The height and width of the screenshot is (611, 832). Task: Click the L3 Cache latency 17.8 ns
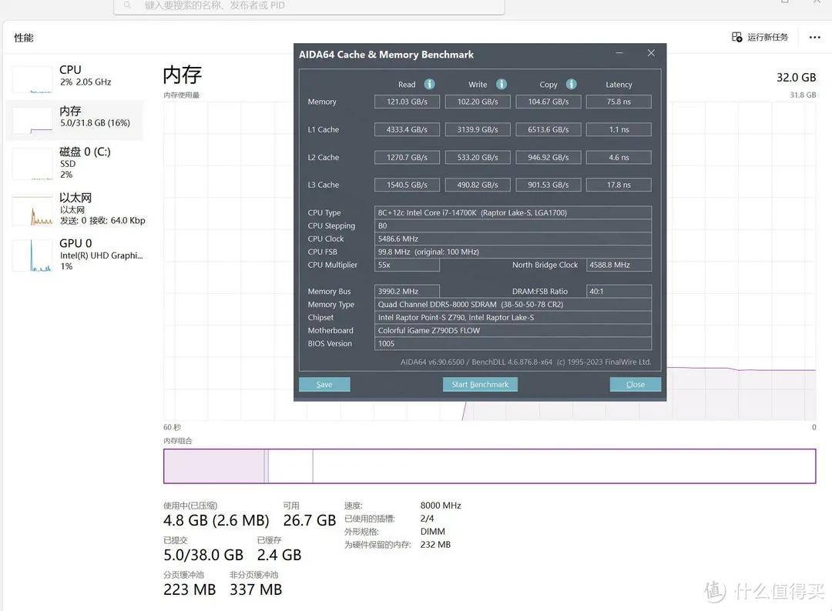coord(619,185)
